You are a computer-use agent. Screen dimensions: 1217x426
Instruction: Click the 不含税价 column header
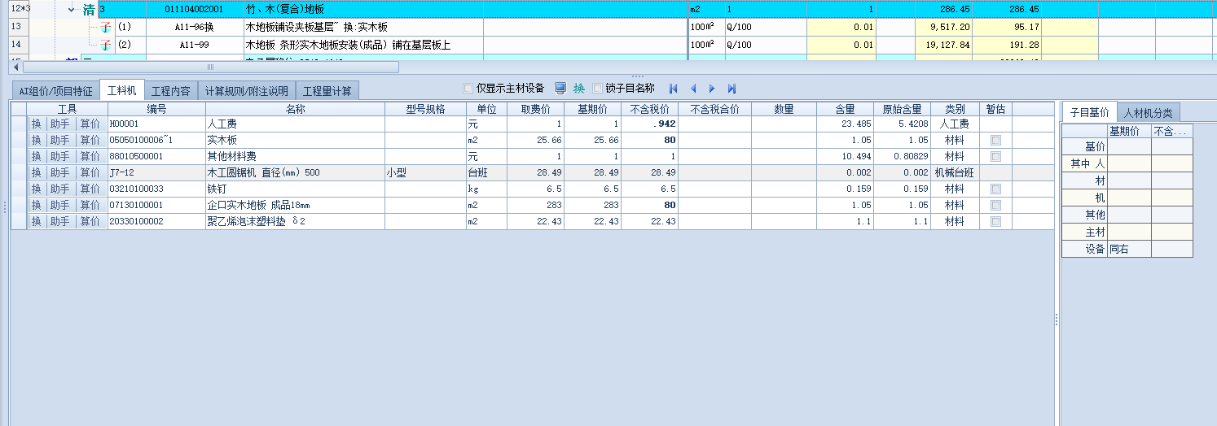point(649,109)
